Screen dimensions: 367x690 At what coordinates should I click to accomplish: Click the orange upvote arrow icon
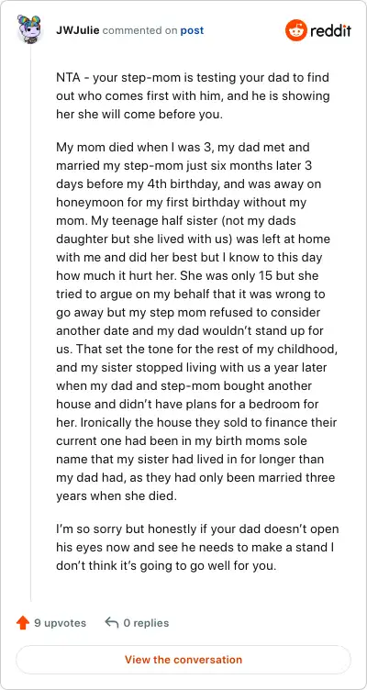point(22,623)
